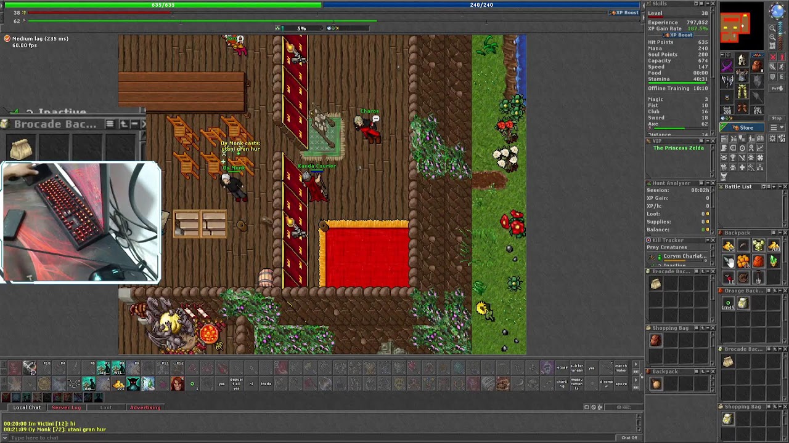Click the Skills panel scrollbar
The height and width of the screenshot is (443, 789).
tap(713, 72)
